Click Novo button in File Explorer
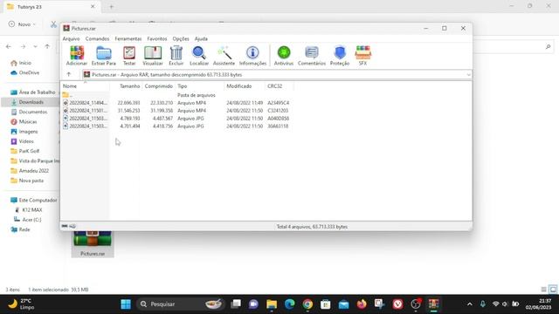Screen dimensions: 559x314 click(22, 24)
